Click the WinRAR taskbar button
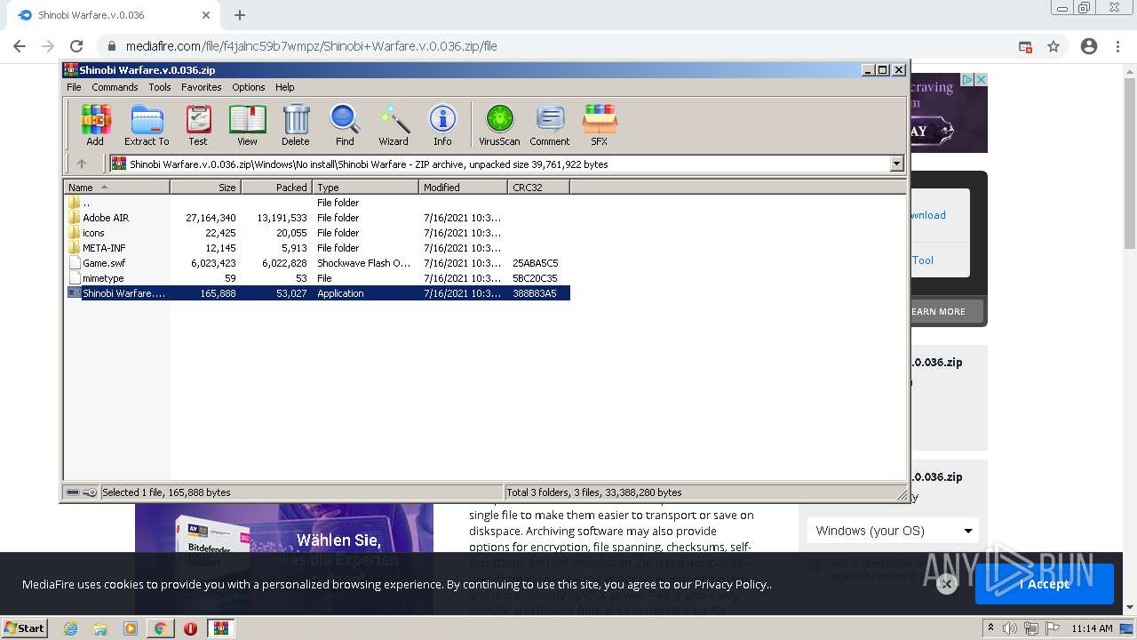Screen dimensions: 1137x640 click(220, 628)
